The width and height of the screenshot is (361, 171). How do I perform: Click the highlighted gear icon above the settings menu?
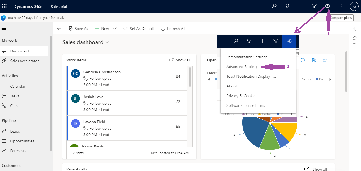click(x=289, y=41)
